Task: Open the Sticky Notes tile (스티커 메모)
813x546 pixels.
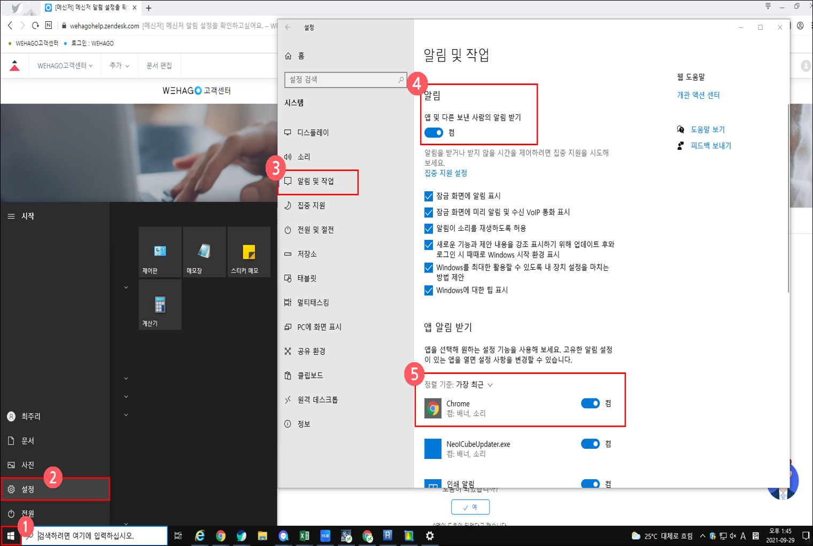Action: (x=249, y=252)
